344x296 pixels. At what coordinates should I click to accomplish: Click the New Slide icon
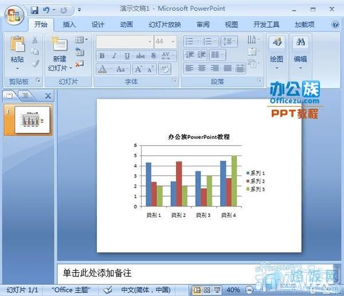click(x=59, y=44)
